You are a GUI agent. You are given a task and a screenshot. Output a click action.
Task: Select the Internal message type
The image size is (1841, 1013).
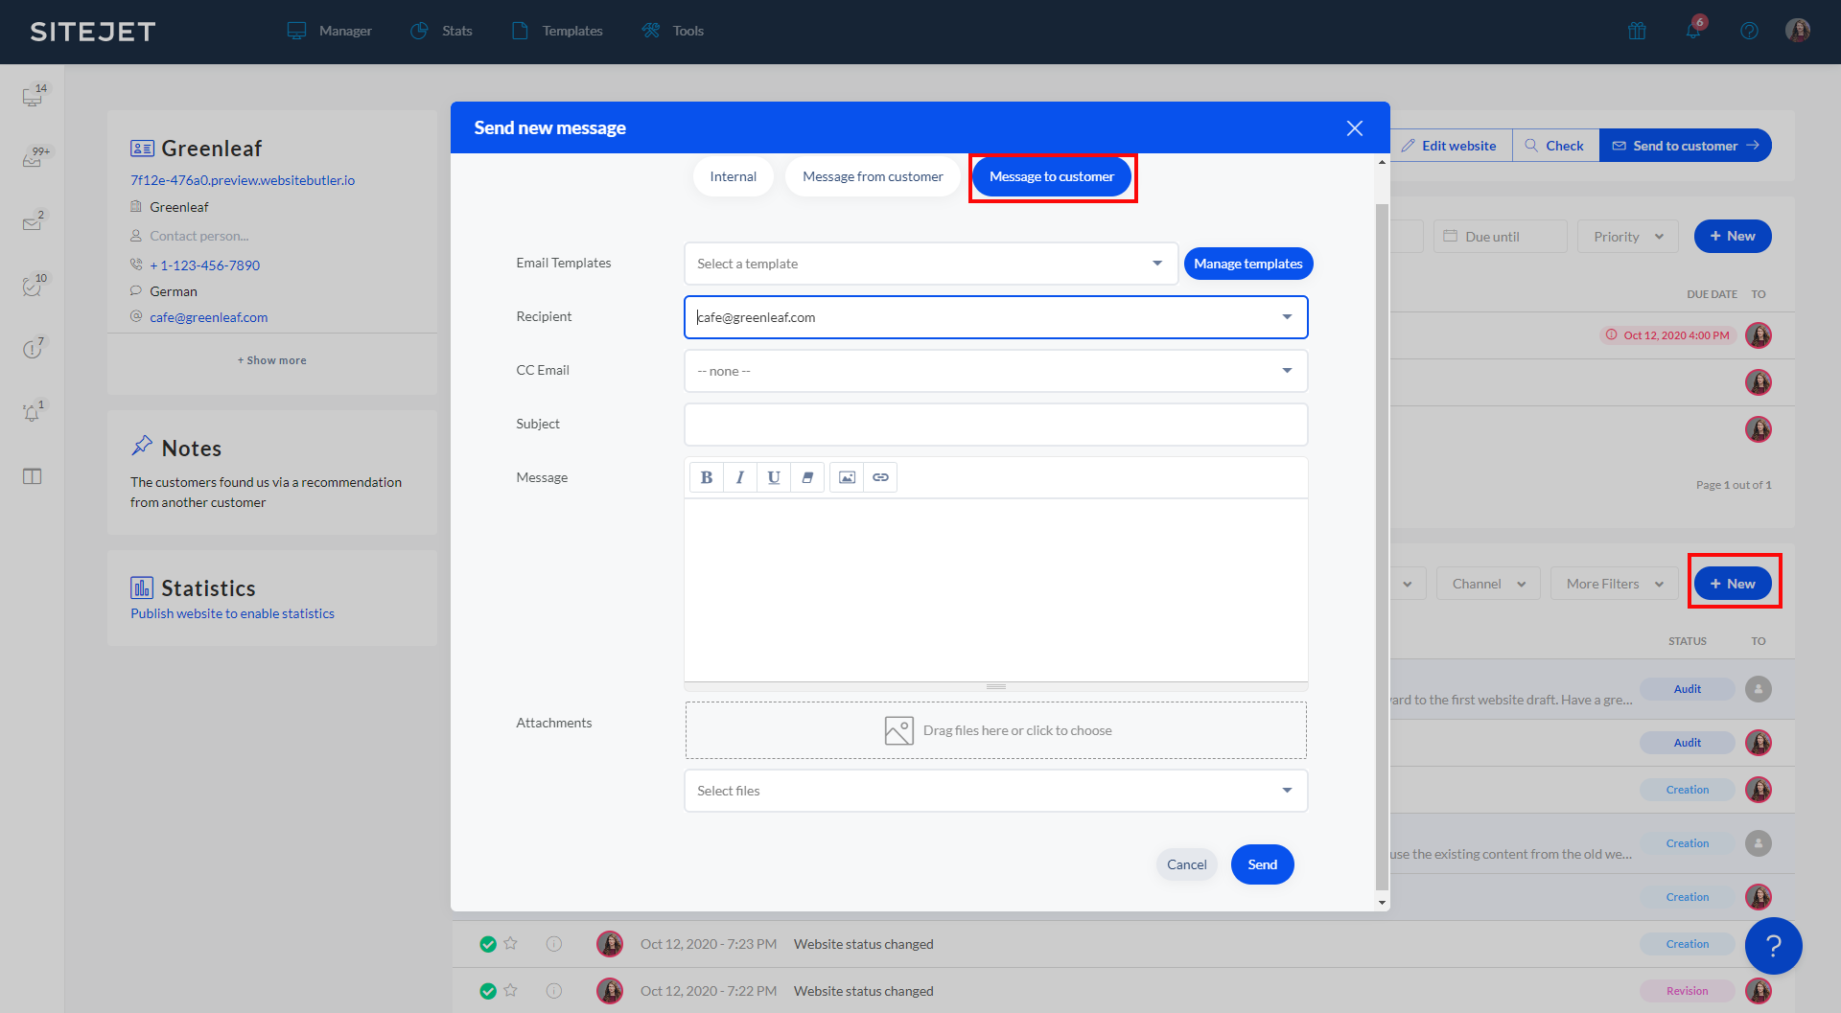point(733,176)
